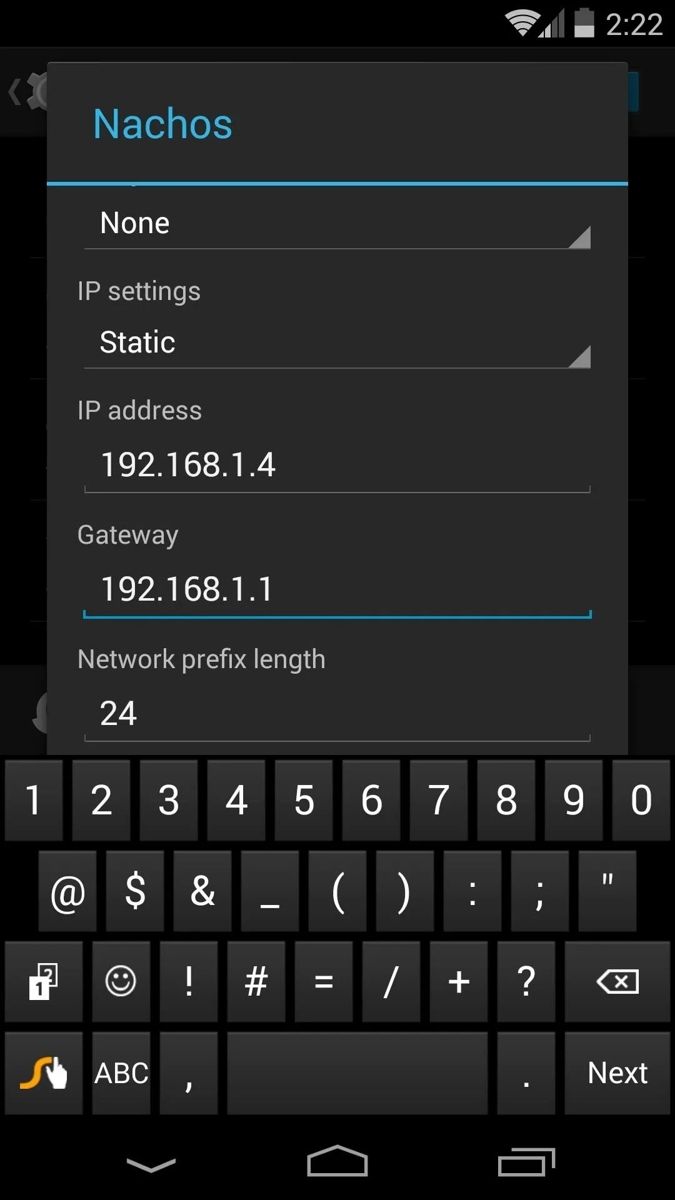The image size is (675, 1200).
Task: Focus the IP address field 192.168.1.4
Action: [337, 466]
